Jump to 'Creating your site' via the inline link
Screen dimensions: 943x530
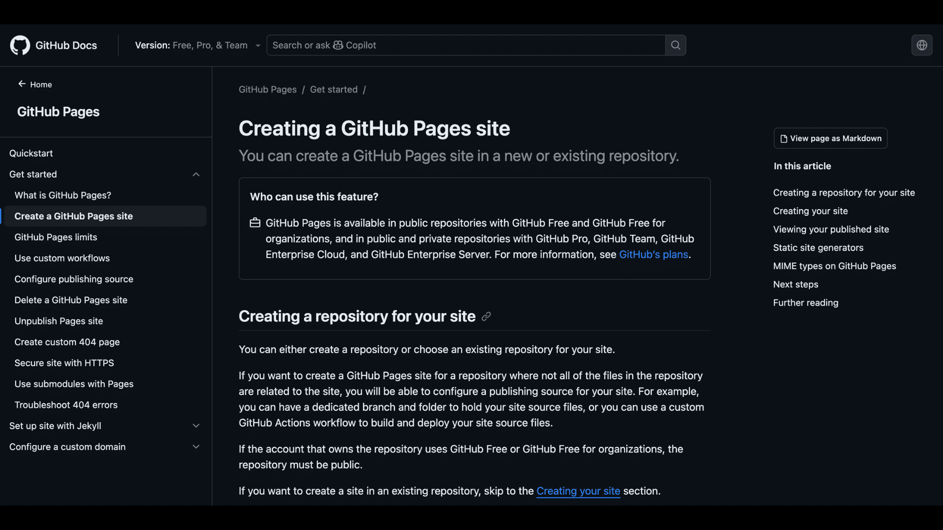(578, 490)
